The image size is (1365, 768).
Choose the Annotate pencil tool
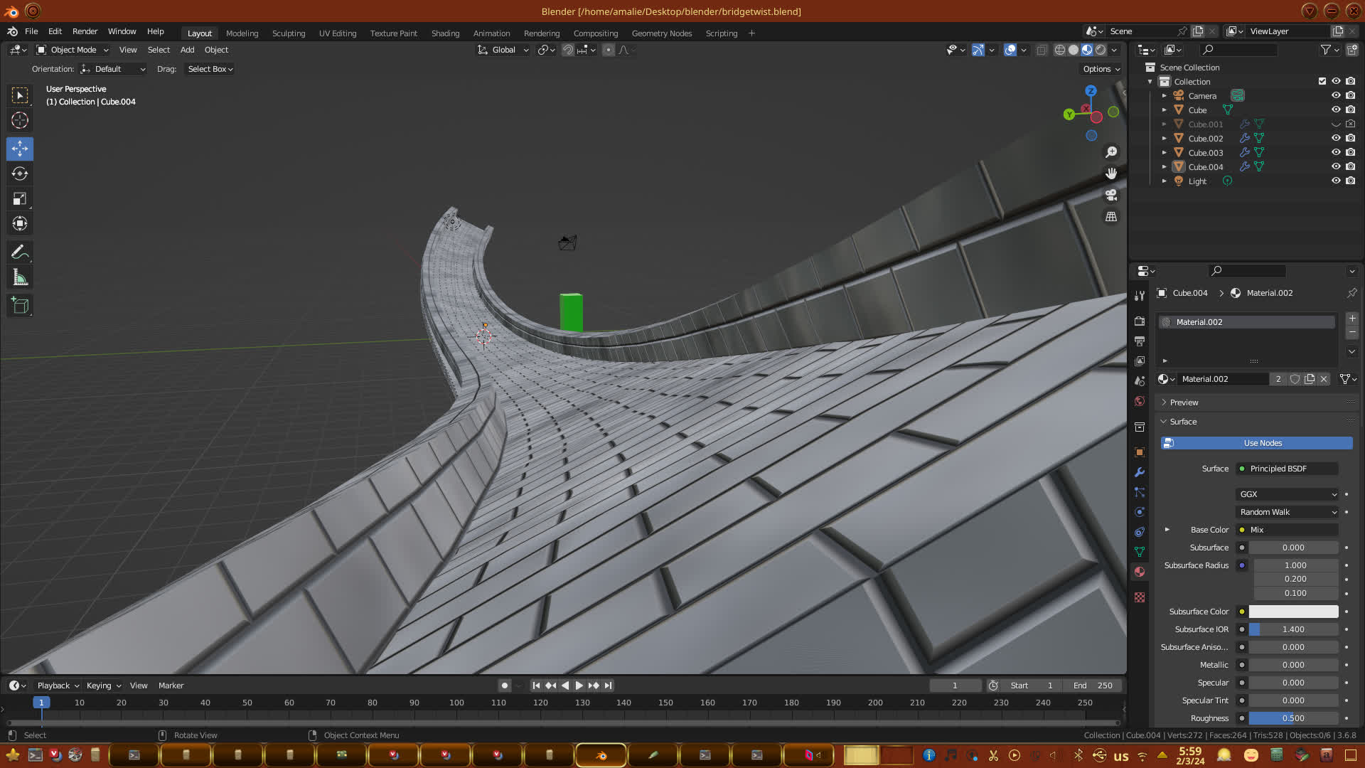(x=20, y=252)
